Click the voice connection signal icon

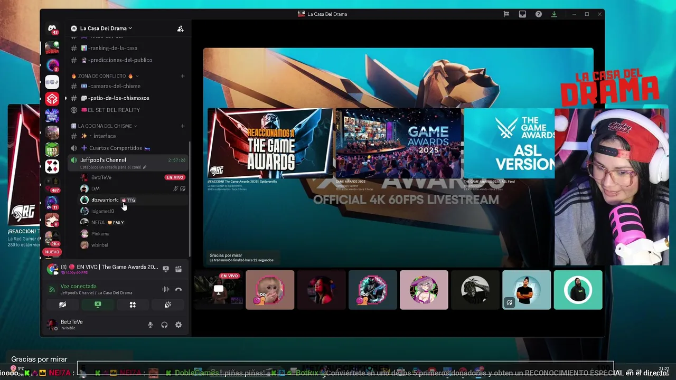pos(52,289)
